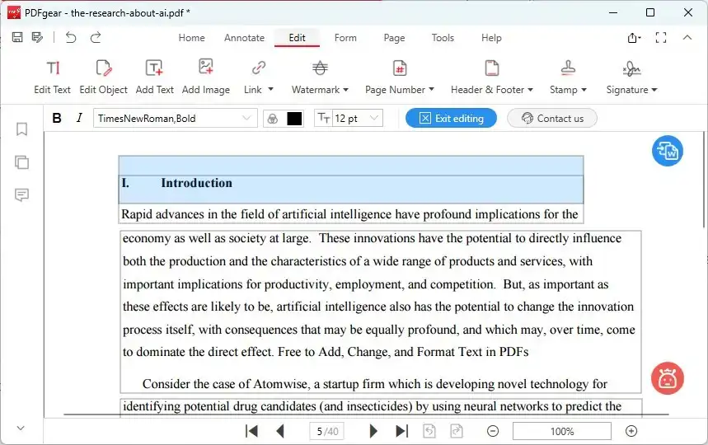Switch to the Annotate tab
708x445 pixels.
click(x=244, y=38)
